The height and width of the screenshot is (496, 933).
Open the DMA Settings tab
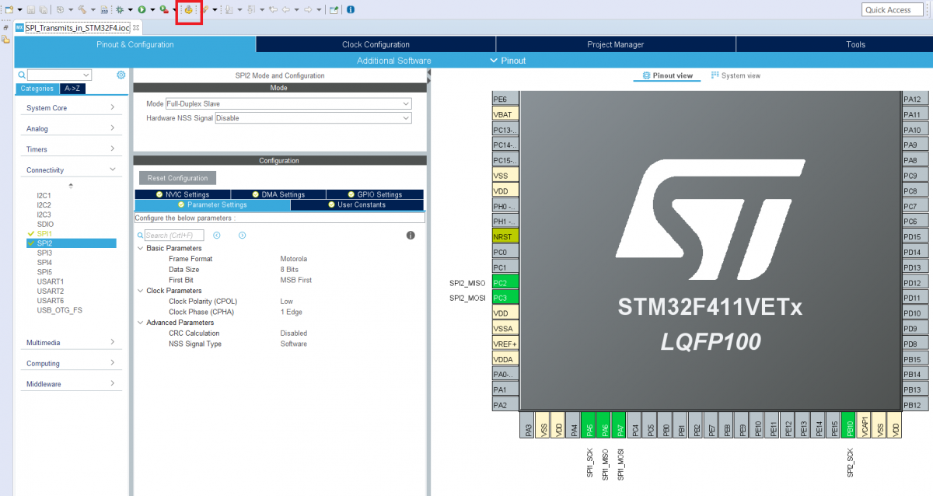278,194
